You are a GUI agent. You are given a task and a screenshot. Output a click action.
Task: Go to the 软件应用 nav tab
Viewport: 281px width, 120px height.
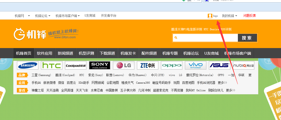tap(45, 53)
